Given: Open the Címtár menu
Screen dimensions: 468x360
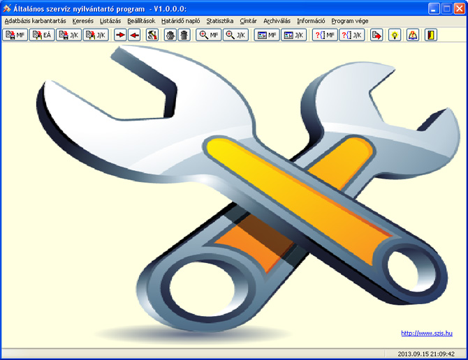Looking at the screenshot, I should (x=249, y=21).
